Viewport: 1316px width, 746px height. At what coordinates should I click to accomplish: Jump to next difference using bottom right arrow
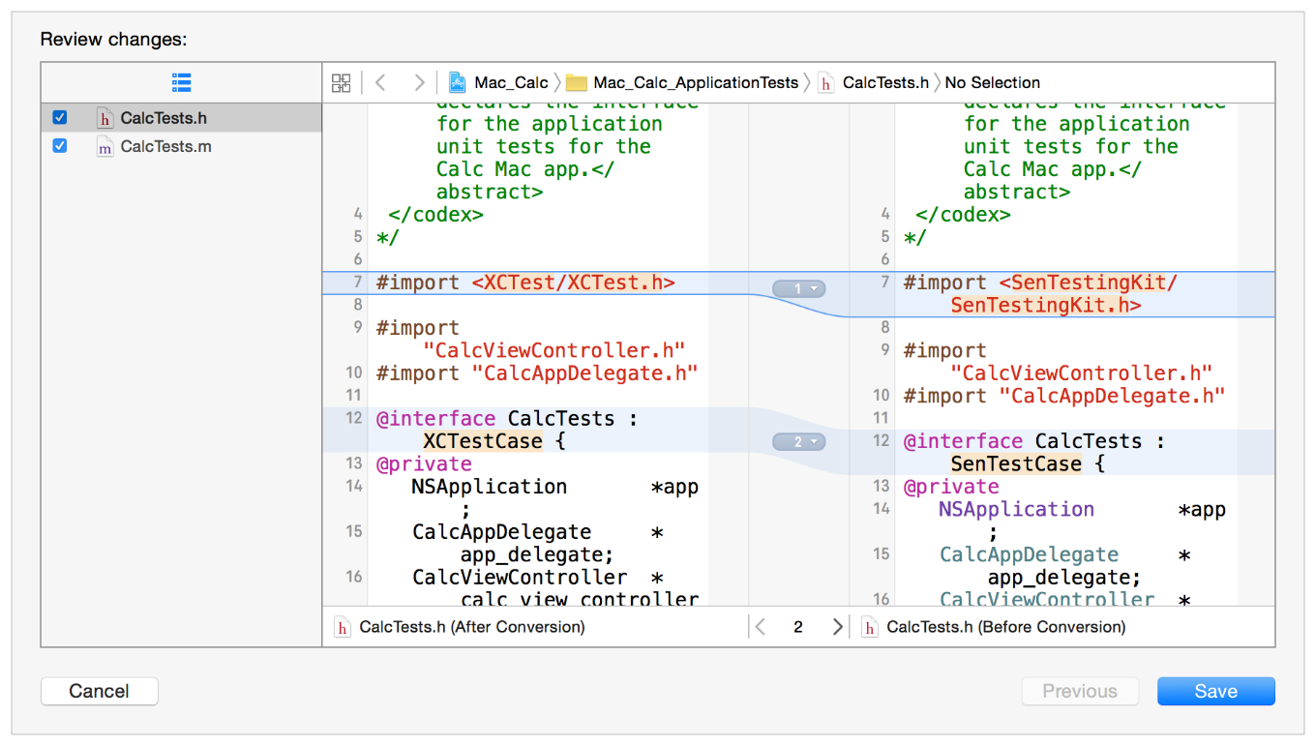point(837,627)
